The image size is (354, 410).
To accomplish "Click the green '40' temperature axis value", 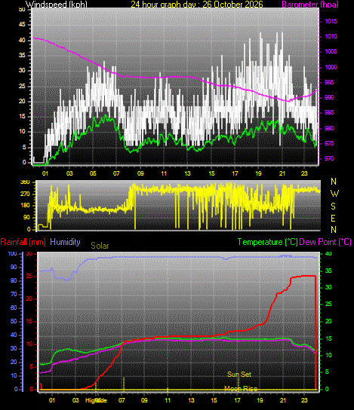I will [328, 254].
